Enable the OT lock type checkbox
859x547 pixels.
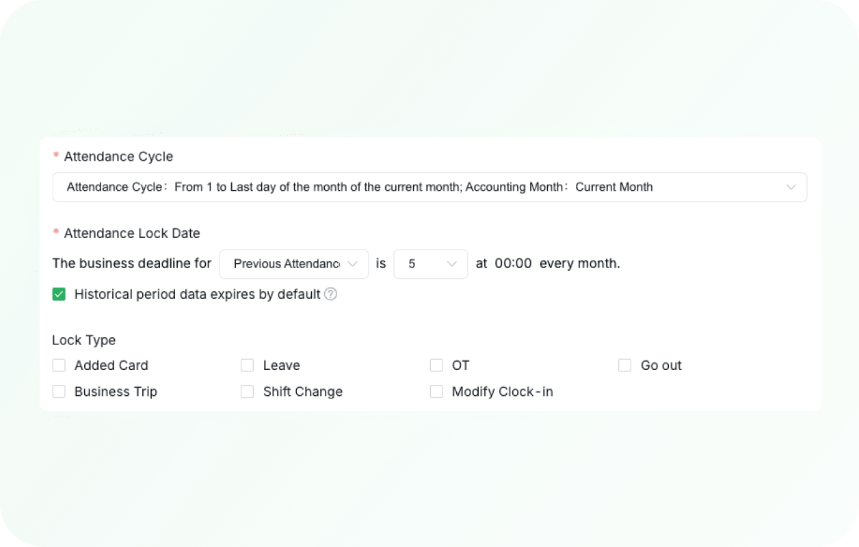436,365
